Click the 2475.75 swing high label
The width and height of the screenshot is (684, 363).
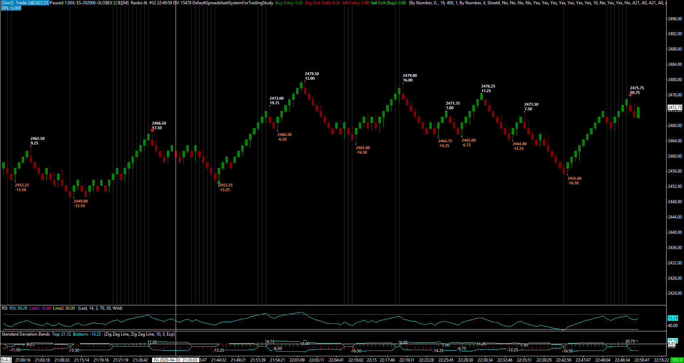tap(637, 88)
